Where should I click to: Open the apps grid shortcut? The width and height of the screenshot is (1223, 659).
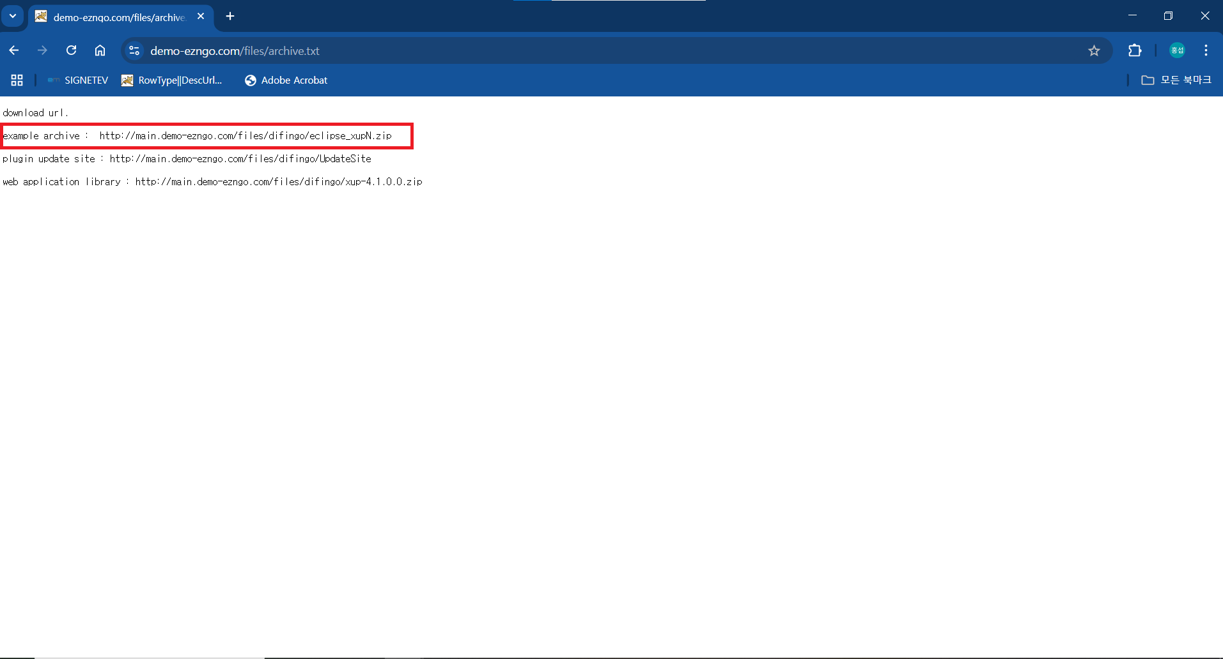pyautogui.click(x=17, y=80)
